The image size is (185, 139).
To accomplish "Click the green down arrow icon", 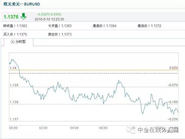I will 23,16.
